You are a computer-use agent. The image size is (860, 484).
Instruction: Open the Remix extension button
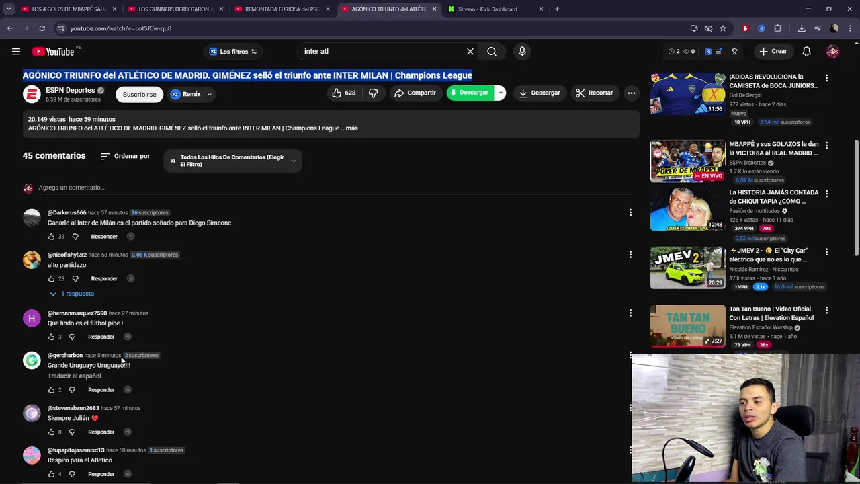pyautogui.click(x=185, y=94)
